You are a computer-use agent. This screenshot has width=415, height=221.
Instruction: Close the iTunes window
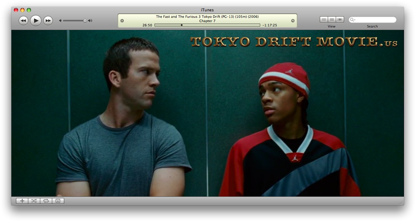(x=16, y=10)
